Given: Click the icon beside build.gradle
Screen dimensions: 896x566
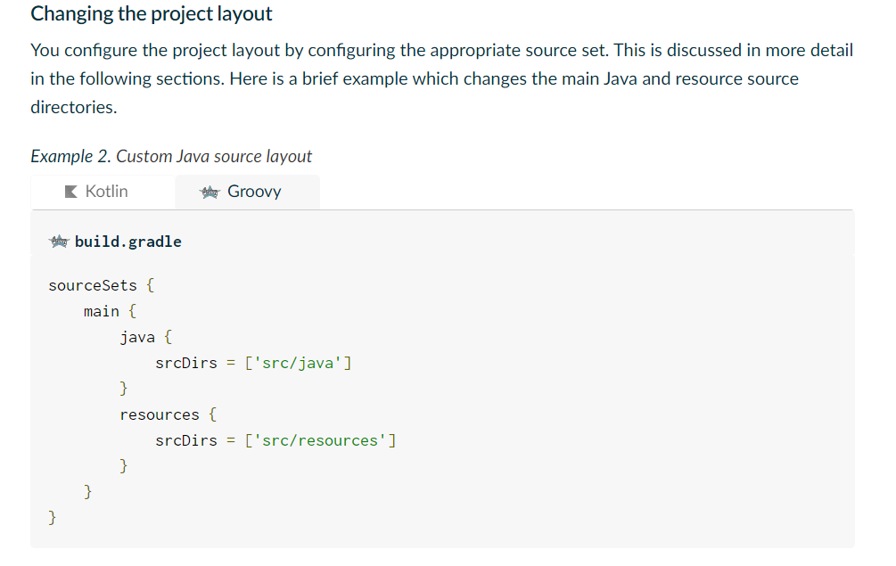Looking at the screenshot, I should point(60,242).
